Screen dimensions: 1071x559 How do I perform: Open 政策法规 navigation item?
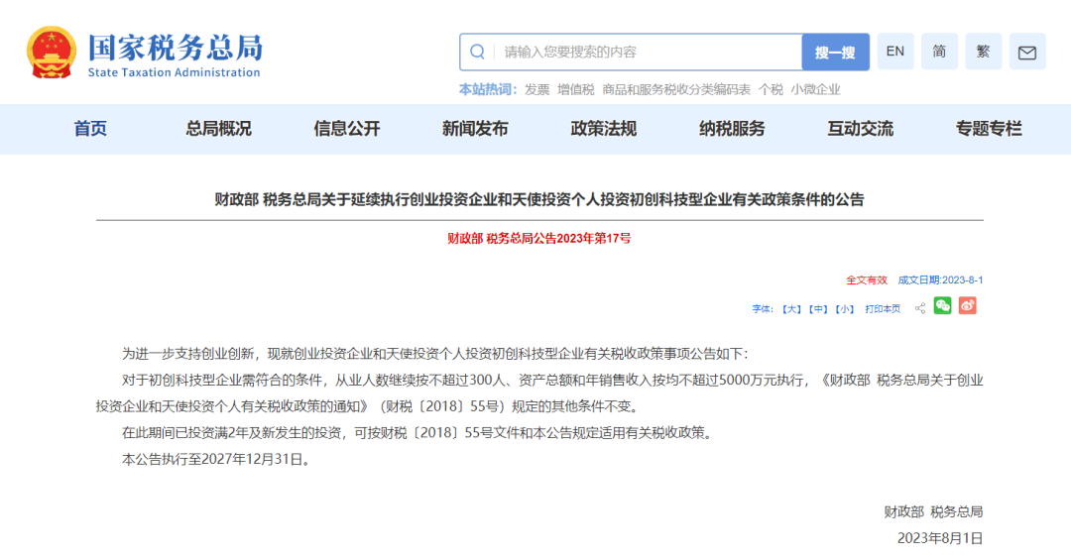[604, 128]
